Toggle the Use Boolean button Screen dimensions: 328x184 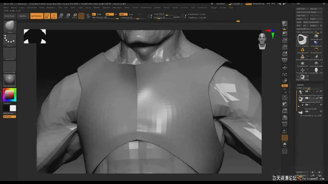pos(37,16)
